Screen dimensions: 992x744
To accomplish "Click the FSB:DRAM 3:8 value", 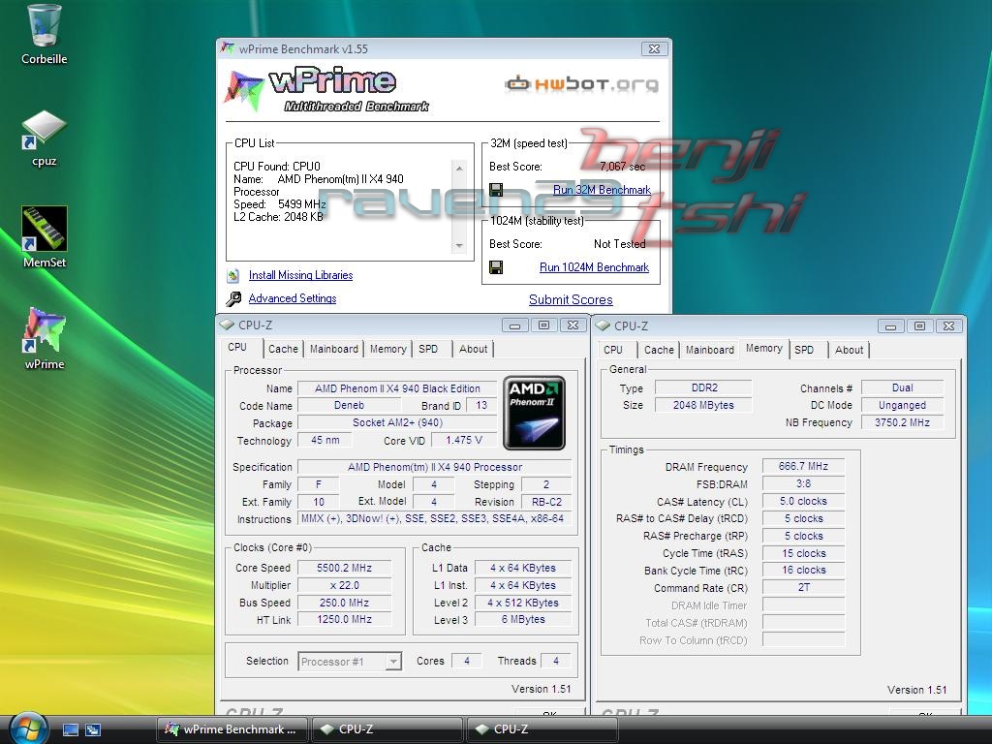I will 803,484.
